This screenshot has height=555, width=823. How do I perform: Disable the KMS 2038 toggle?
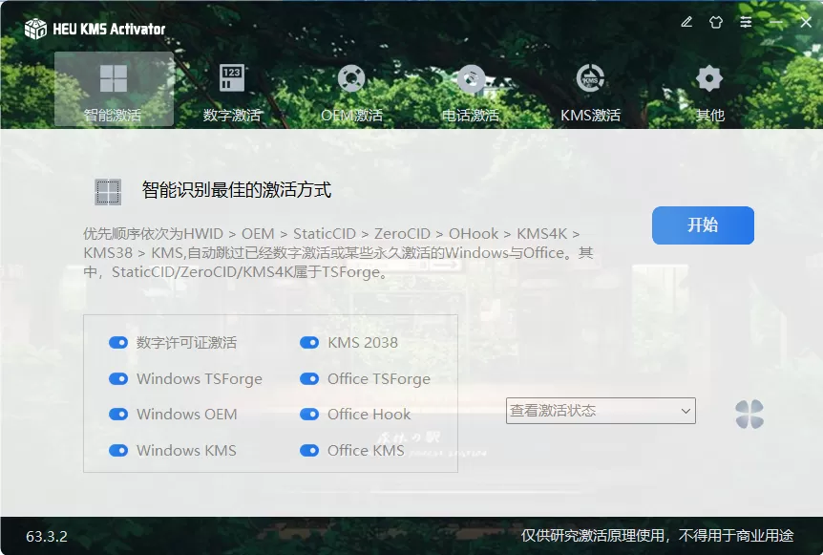click(x=309, y=342)
